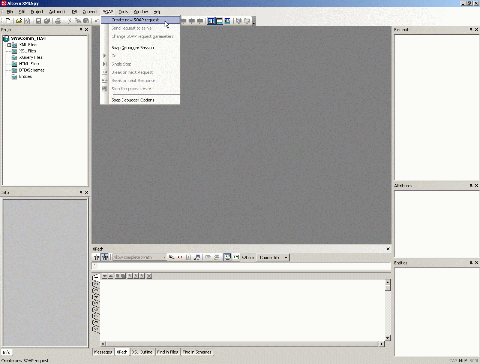The height and width of the screenshot is (364, 480).
Task: Pin the Elements panel
Action: (471, 30)
